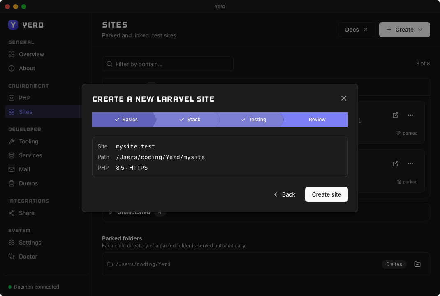
Task: Click the 6 sites badge
Action: (394, 264)
